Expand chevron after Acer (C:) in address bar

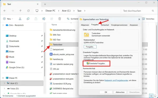[x=74, y=11]
